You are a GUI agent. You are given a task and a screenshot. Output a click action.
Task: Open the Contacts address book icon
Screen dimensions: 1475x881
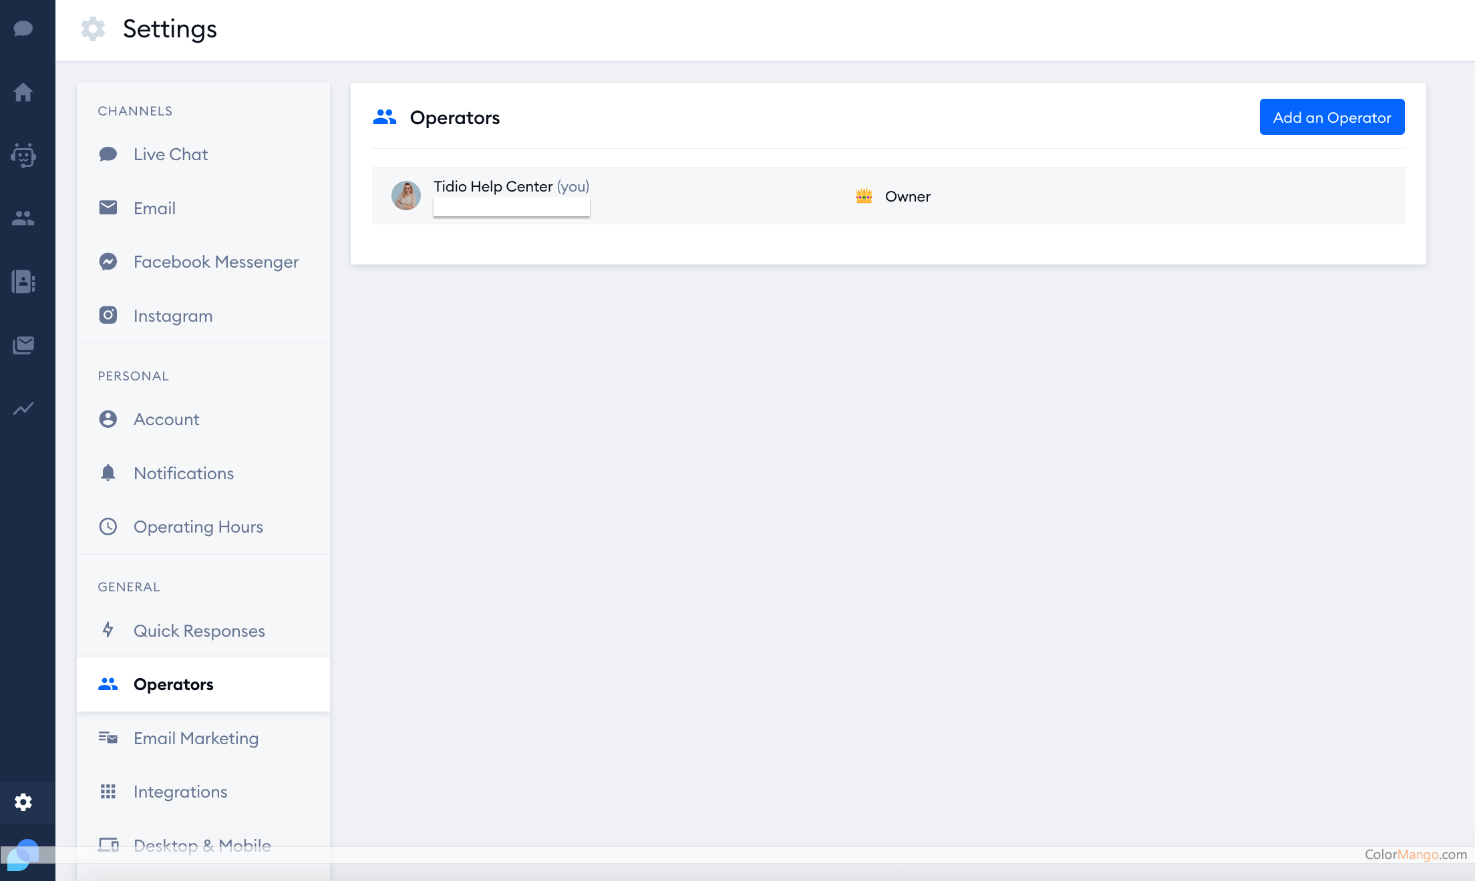click(x=23, y=282)
